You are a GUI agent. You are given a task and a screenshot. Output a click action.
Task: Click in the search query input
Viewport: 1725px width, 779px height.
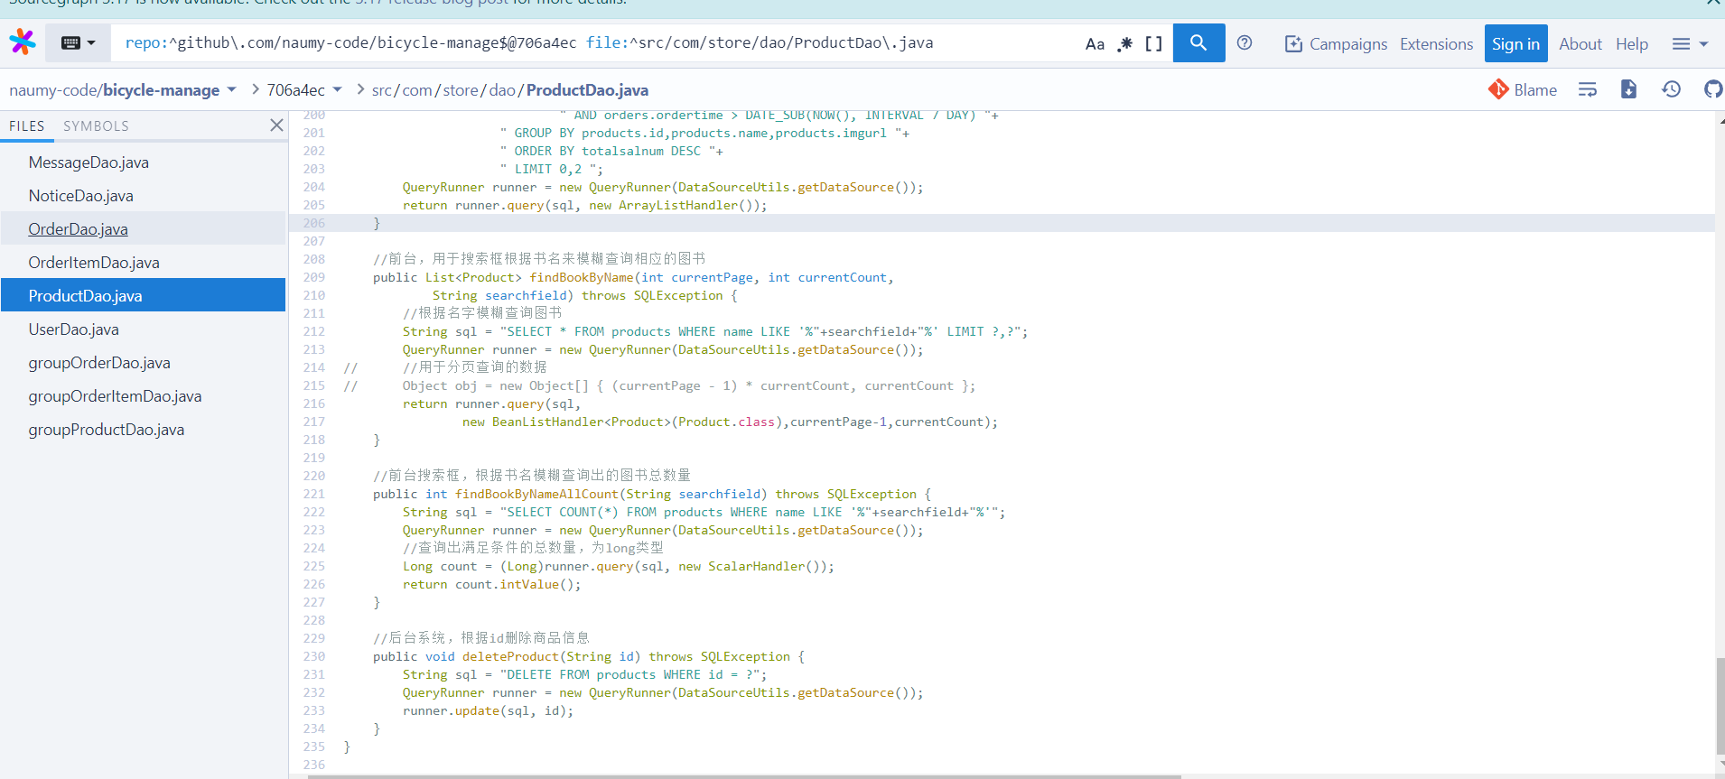tap(596, 42)
